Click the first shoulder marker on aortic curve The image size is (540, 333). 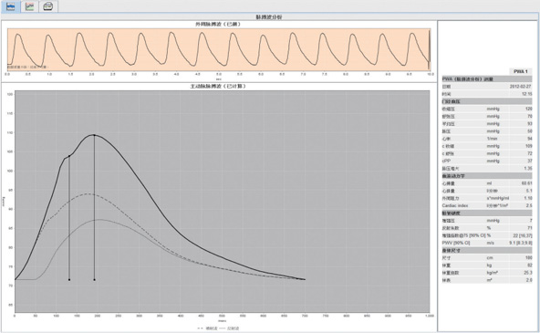click(69, 156)
